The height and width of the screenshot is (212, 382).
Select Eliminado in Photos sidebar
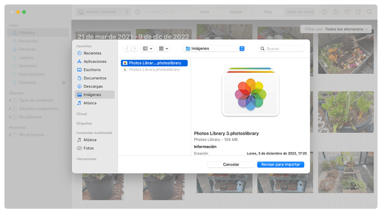click(38, 82)
